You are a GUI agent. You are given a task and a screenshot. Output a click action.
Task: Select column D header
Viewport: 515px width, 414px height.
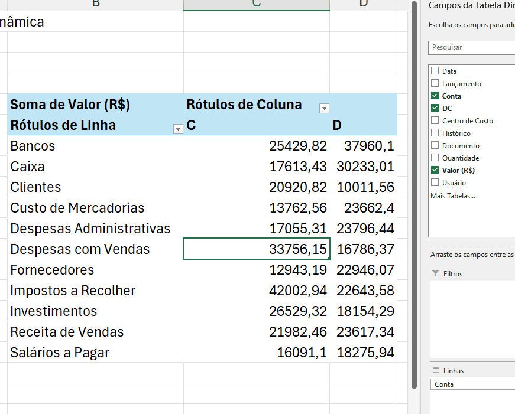pos(363,5)
